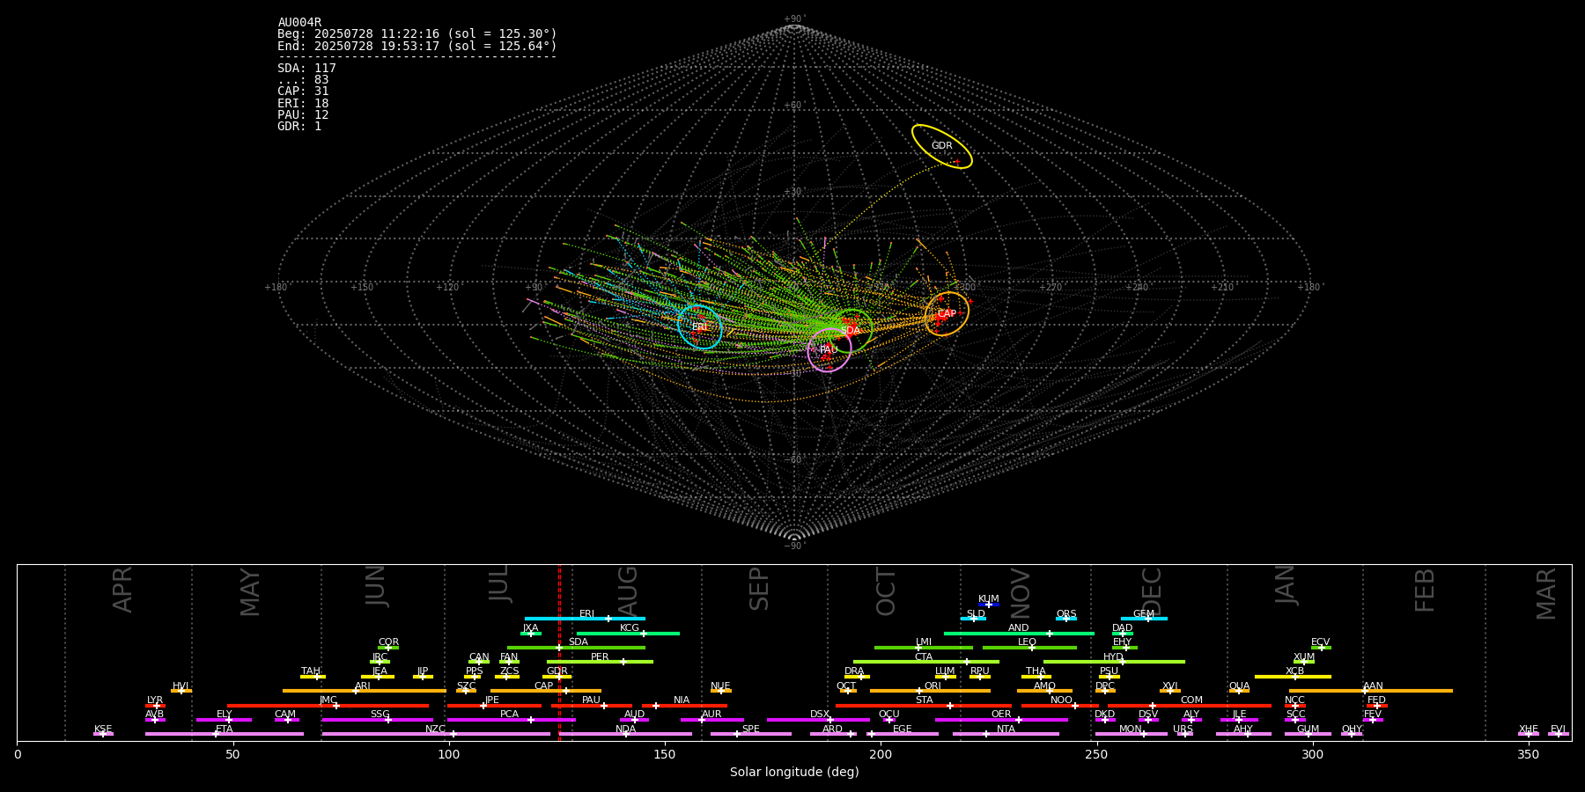Select the OER shower bar

pos(1001,720)
